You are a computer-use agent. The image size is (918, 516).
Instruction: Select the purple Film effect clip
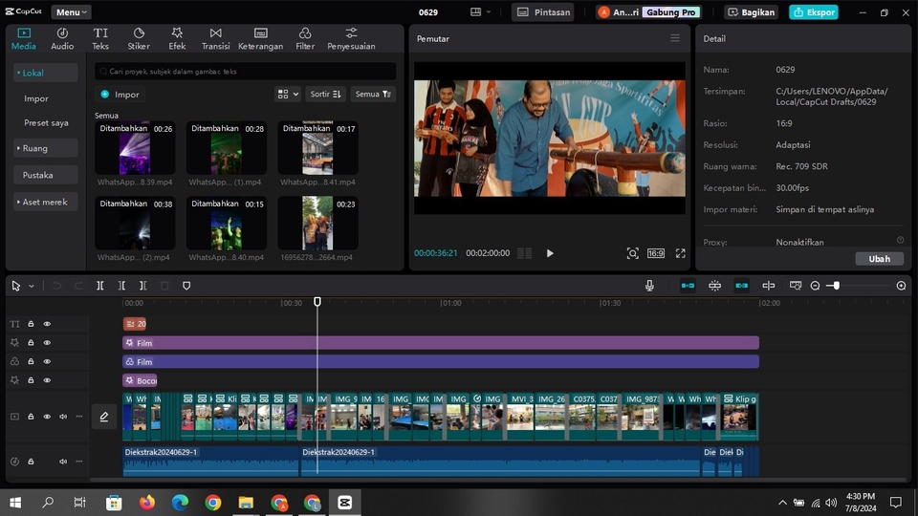[x=440, y=343]
